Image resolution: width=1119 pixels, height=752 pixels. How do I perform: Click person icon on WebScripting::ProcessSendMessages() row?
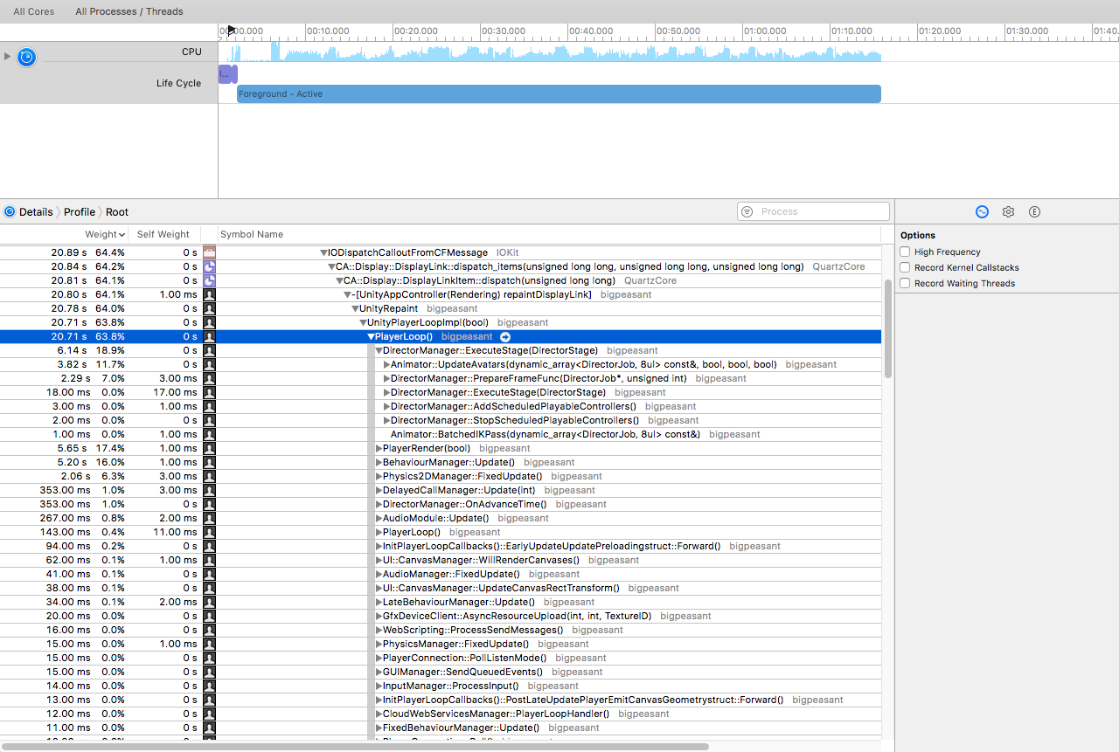[209, 630]
